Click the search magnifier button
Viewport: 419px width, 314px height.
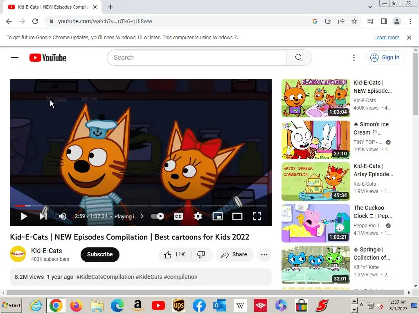(299, 57)
